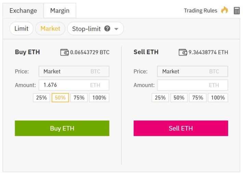
Task: Click the ETH wallet icon
Action: pos(183,52)
